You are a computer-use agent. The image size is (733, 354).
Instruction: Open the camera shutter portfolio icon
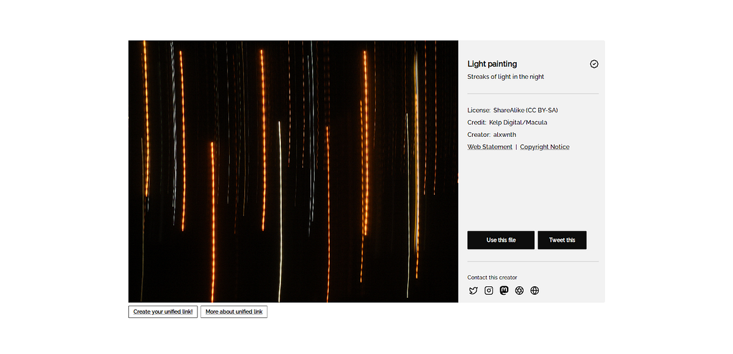click(519, 291)
